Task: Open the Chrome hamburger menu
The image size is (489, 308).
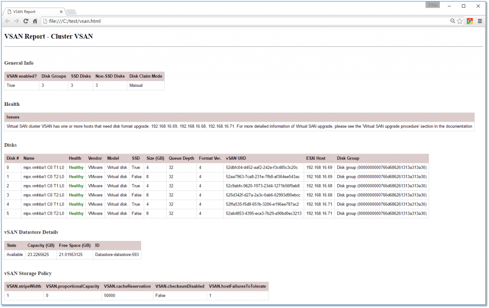Action: (480, 21)
